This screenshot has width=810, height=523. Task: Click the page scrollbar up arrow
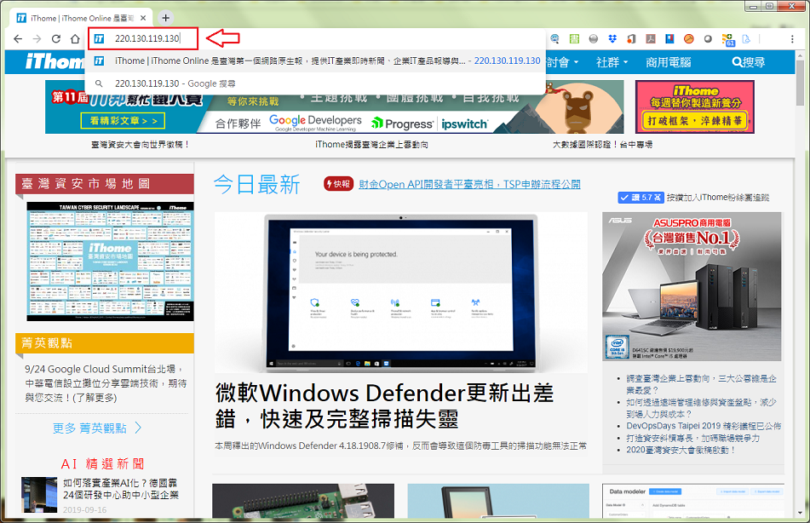pyautogui.click(x=801, y=55)
